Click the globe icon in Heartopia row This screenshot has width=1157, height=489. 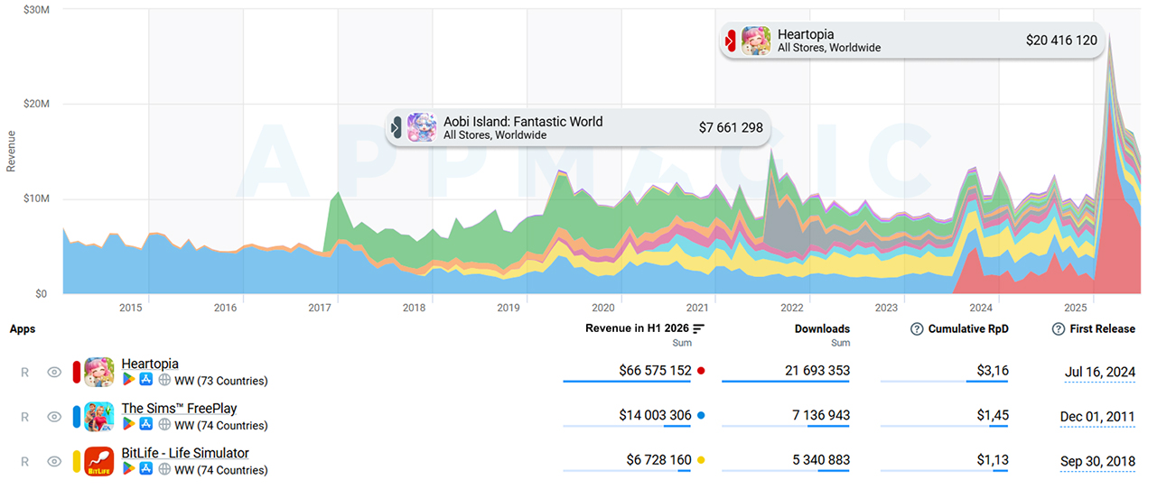tap(164, 381)
